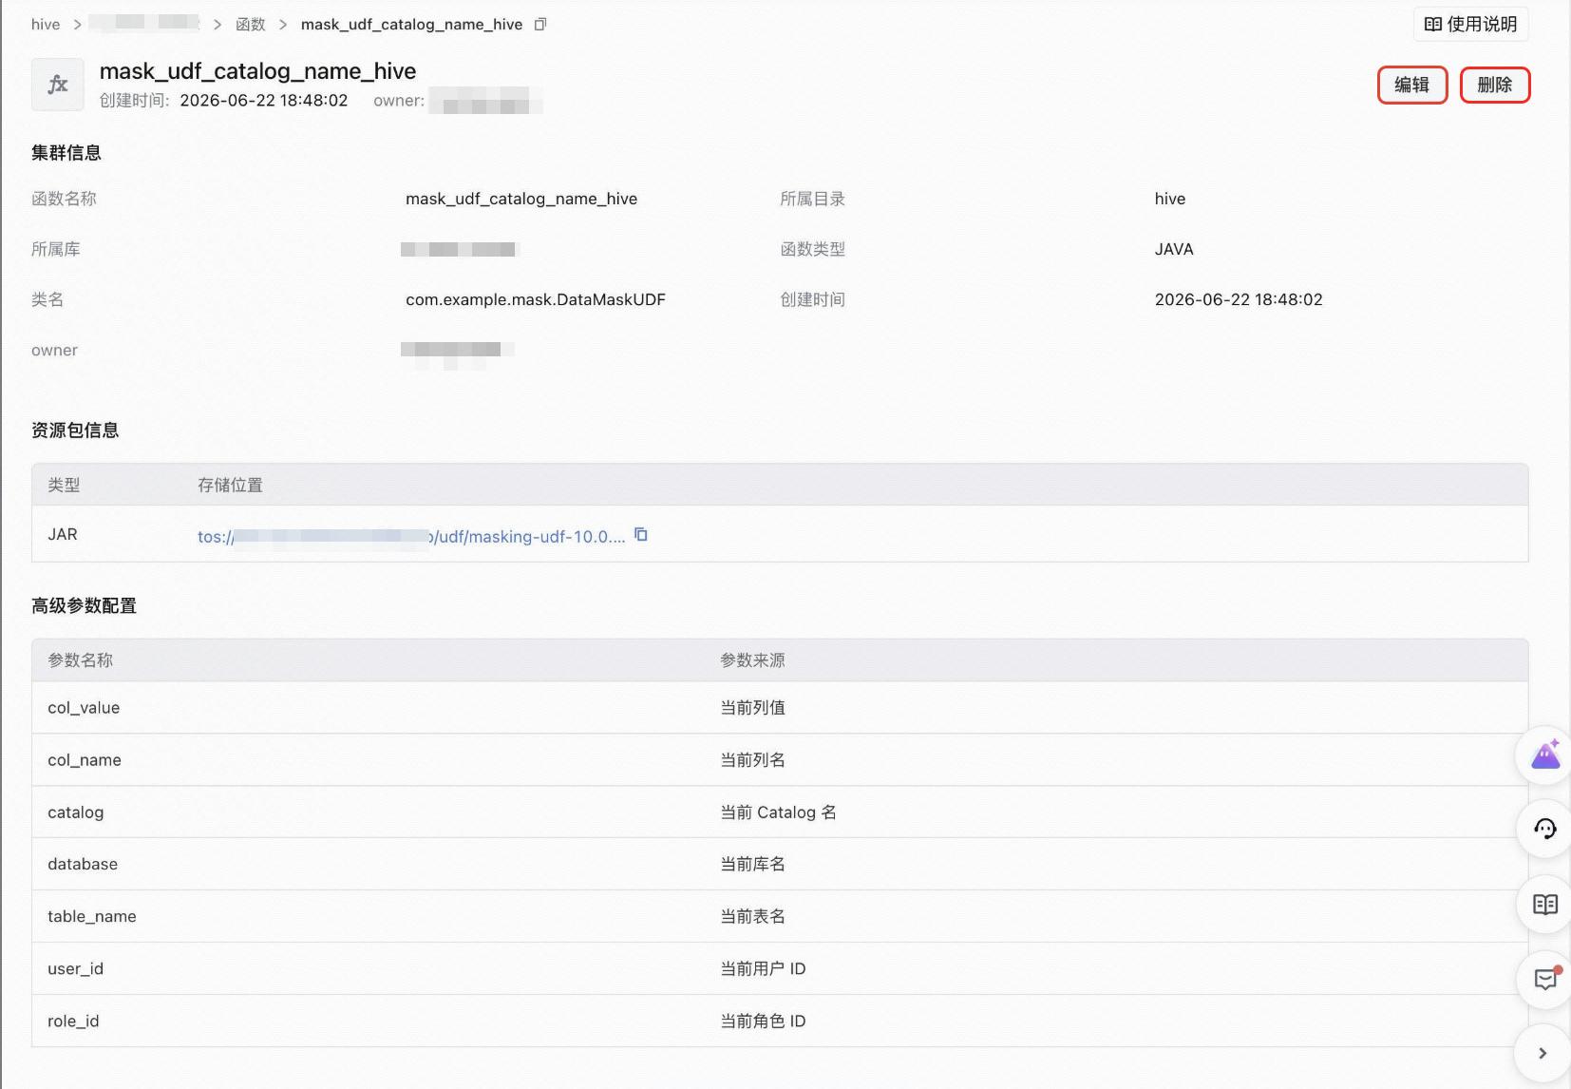Click the 高级参数配置 section heading
This screenshot has width=1571, height=1089.
84,605
